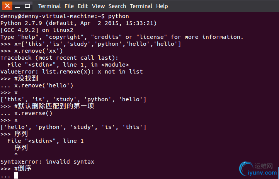Open the Search menu
Screen dimensions: 279x179
coord(117,6)
